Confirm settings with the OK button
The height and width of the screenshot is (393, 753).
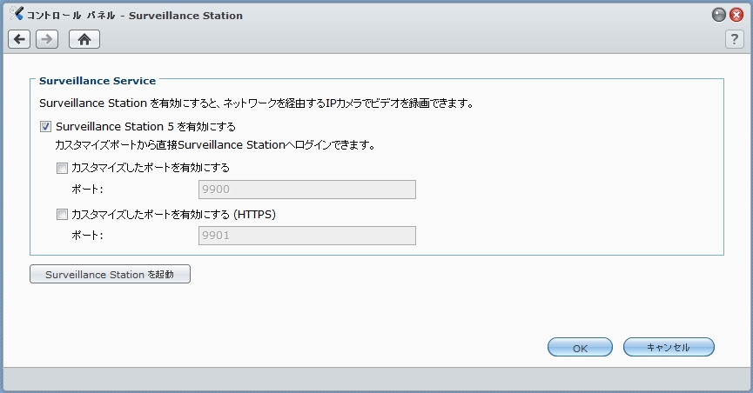[580, 348]
